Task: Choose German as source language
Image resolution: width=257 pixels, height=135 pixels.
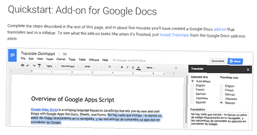Action: point(192,94)
